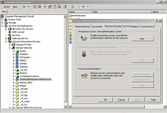This screenshot has height=113, width=167.
Task: Select the crystalreportviewers tree item
Action: [x=29, y=76]
